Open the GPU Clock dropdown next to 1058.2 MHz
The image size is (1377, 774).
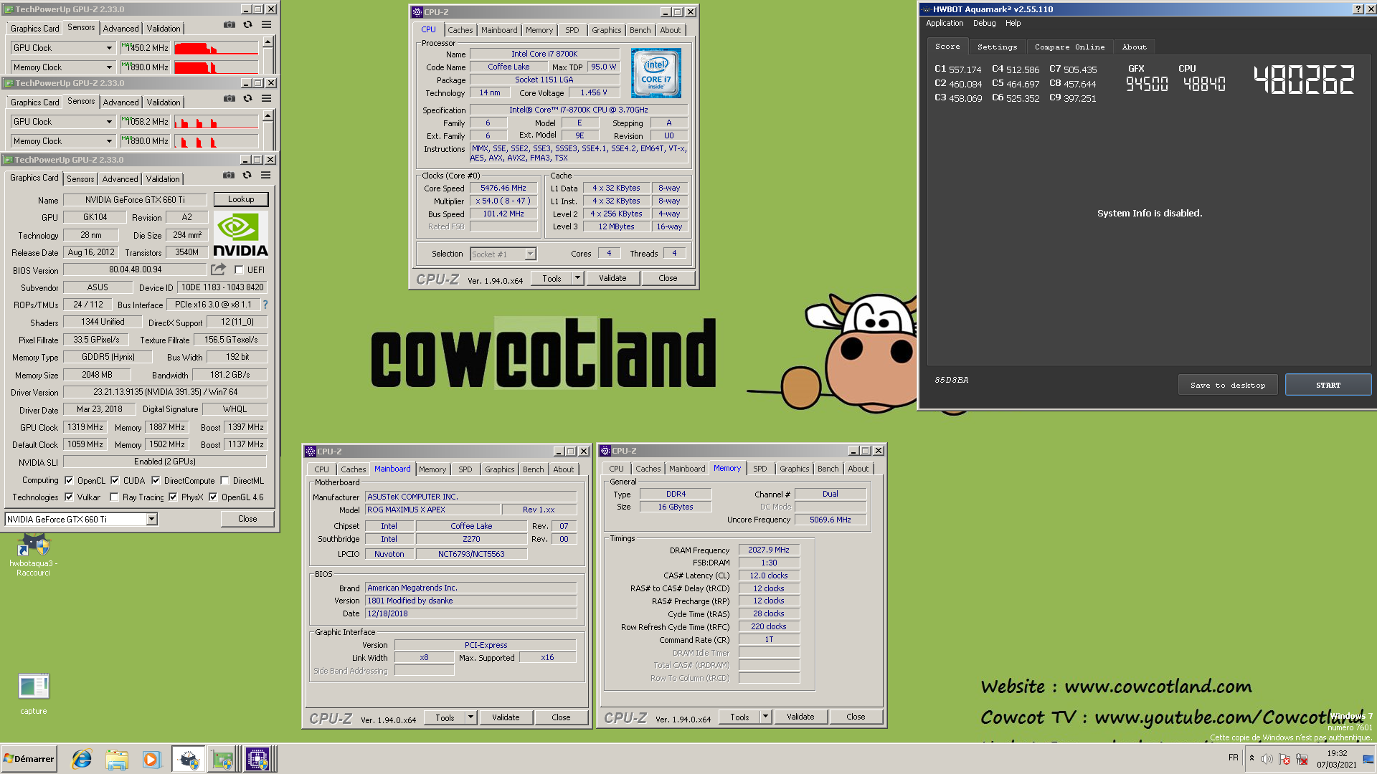(109, 122)
